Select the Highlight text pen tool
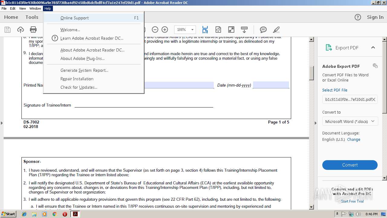This screenshot has width=387, height=218. coord(276,29)
